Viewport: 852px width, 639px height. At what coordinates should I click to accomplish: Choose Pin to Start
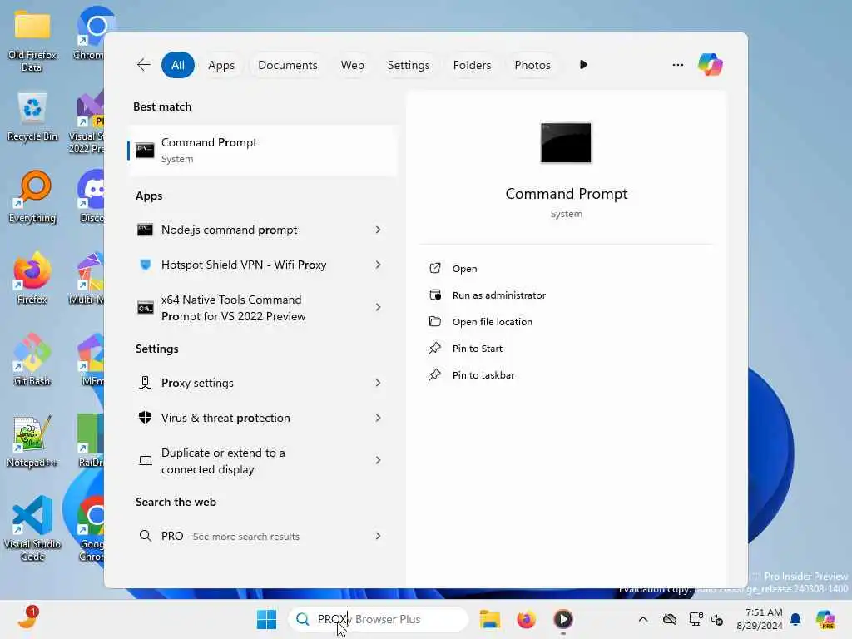point(566,349)
